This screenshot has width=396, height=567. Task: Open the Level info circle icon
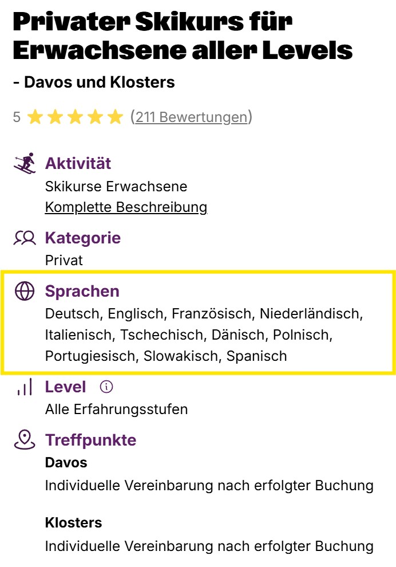[106, 387]
